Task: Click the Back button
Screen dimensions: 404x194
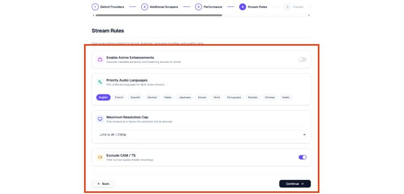Action: click(x=103, y=184)
